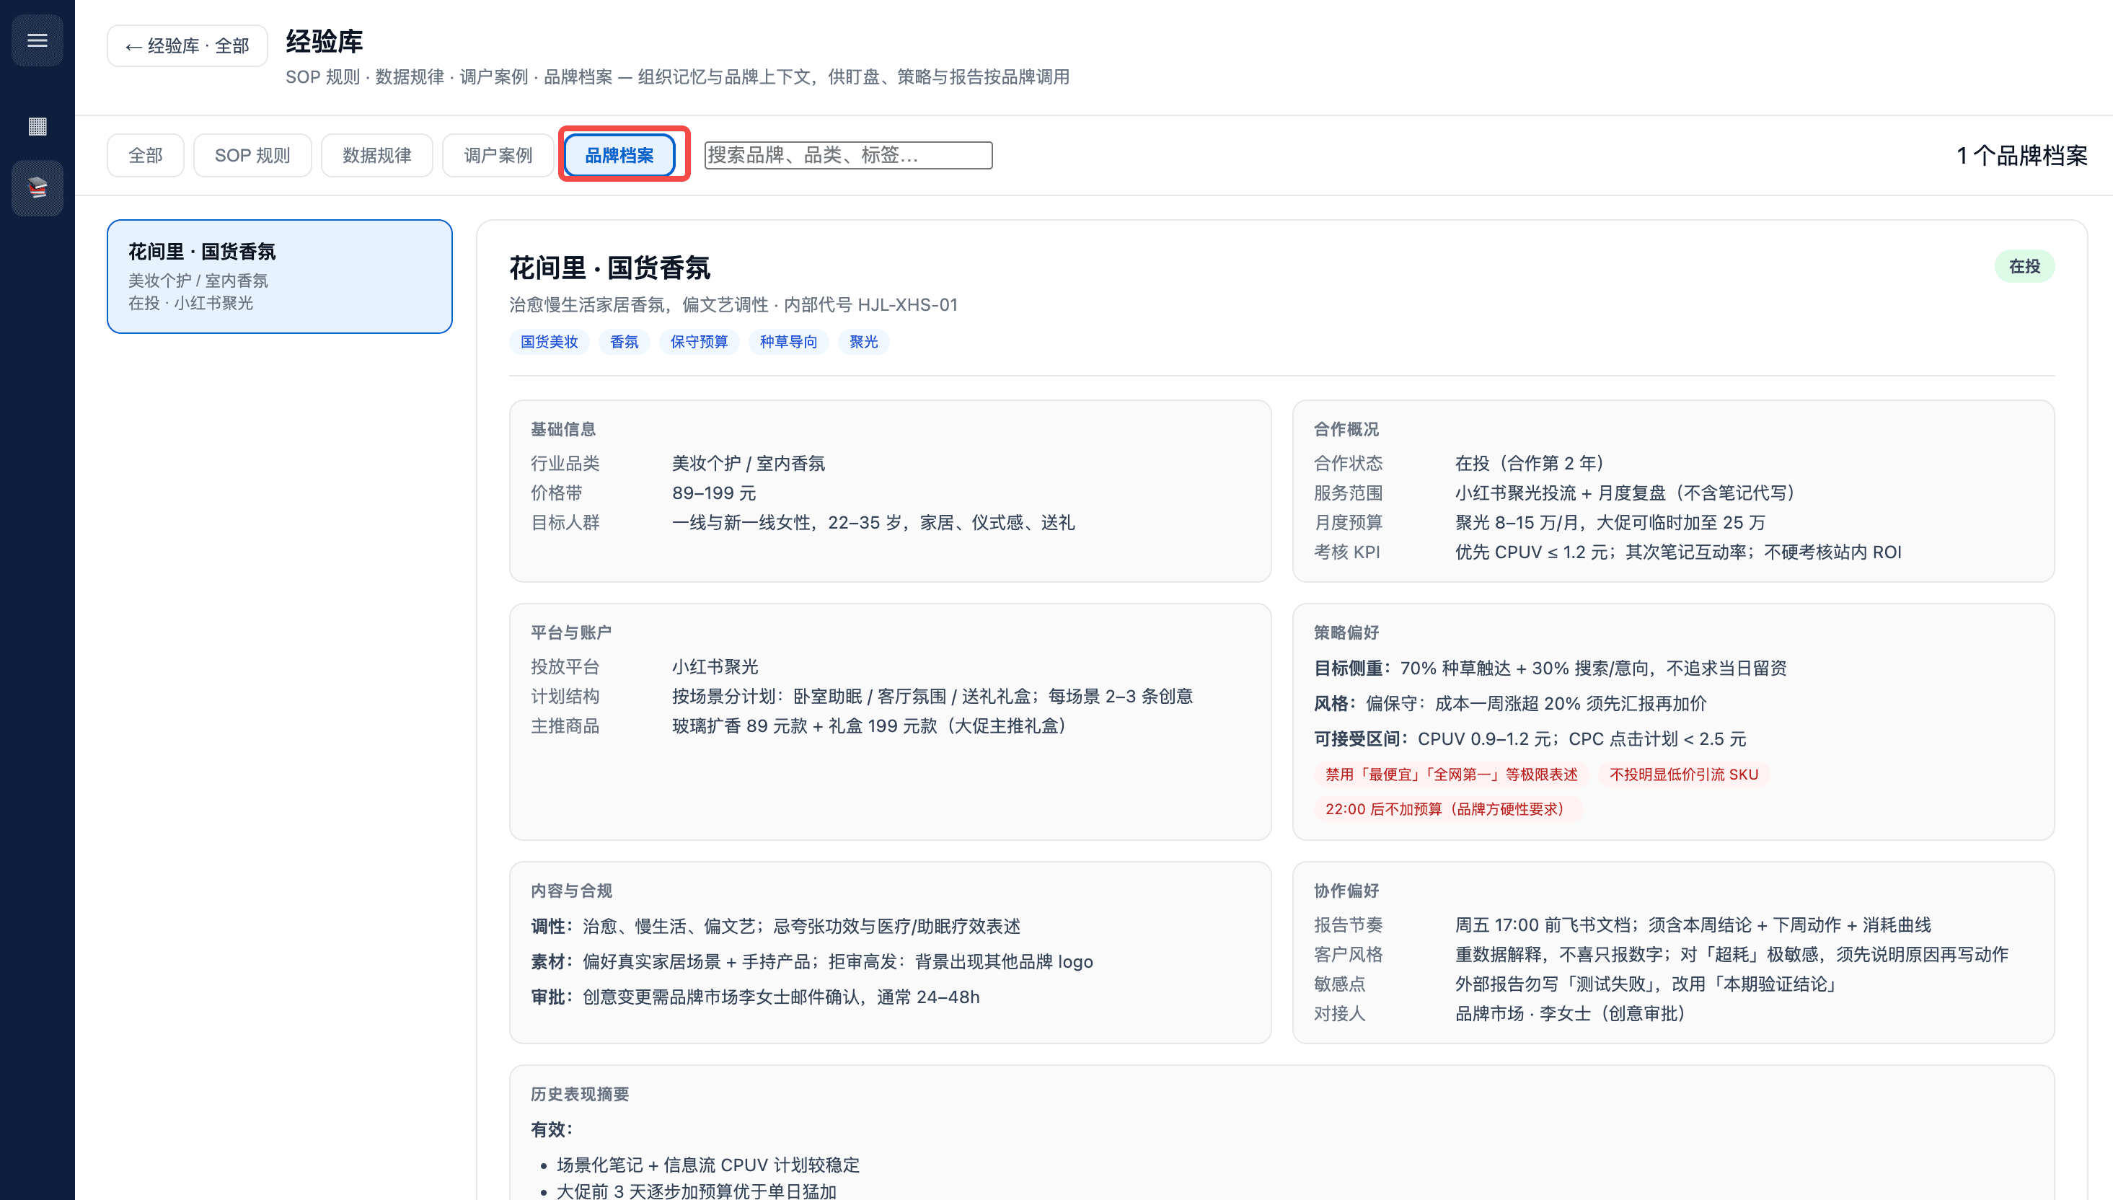Click the brand subtitle with code HJL-XHS-01
2113x1200 pixels.
pos(733,305)
